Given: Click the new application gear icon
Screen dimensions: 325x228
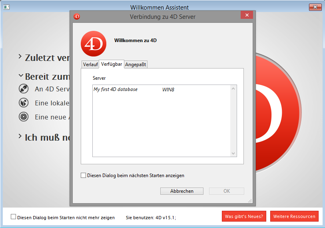Looking at the screenshot, I should click(24, 117).
